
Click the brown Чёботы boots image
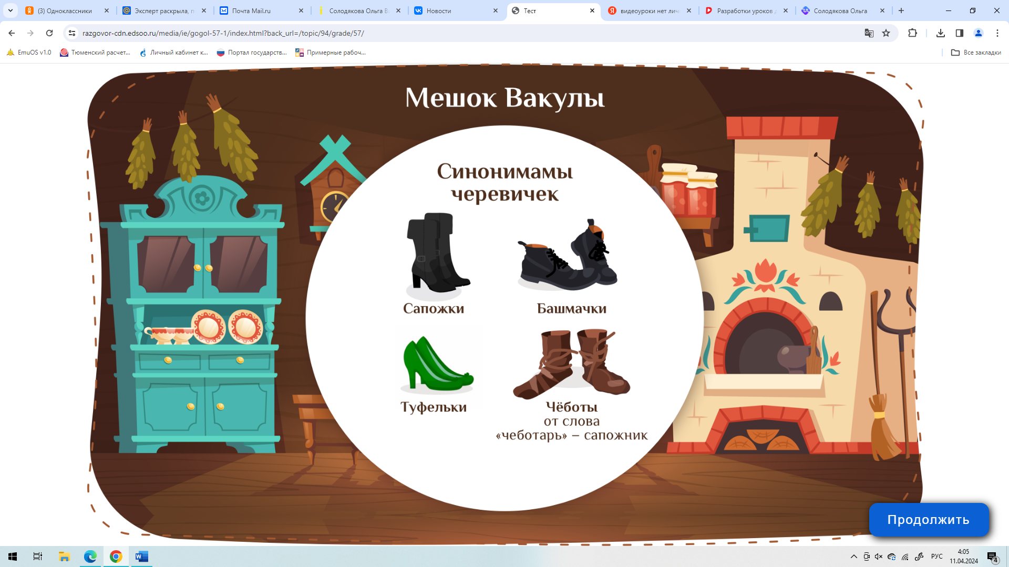pos(572,363)
